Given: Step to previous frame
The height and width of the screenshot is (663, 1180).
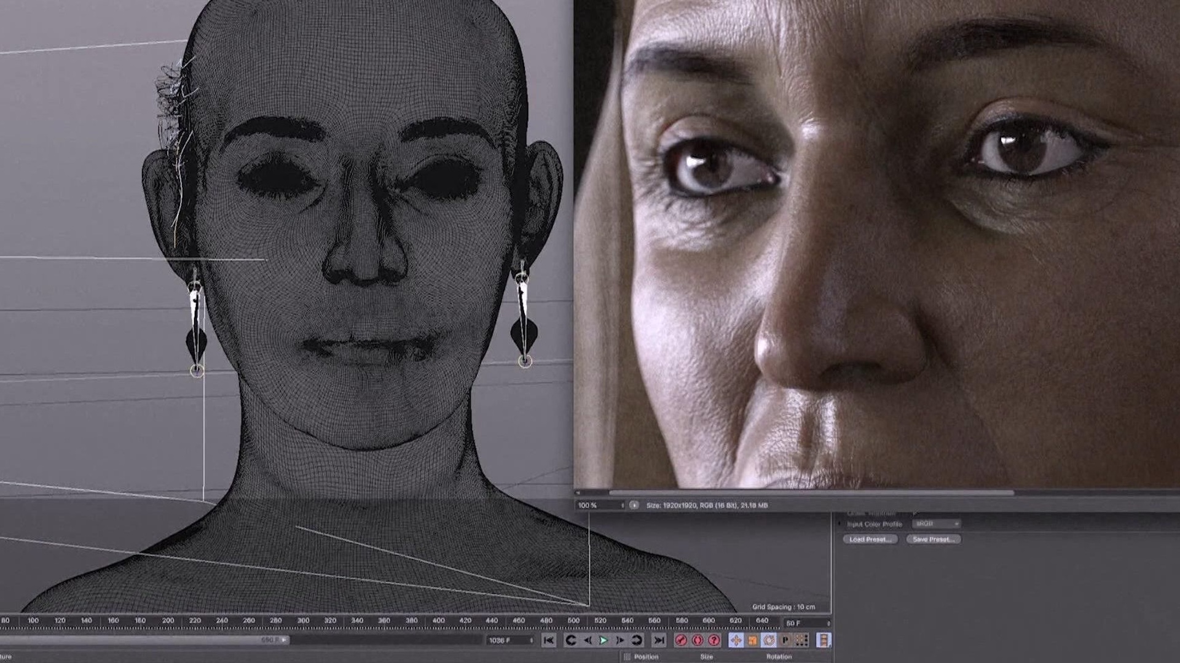Looking at the screenshot, I should click(x=588, y=640).
